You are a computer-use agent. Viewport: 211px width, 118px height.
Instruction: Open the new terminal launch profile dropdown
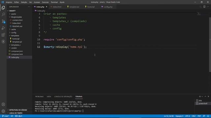[x=202, y=96]
